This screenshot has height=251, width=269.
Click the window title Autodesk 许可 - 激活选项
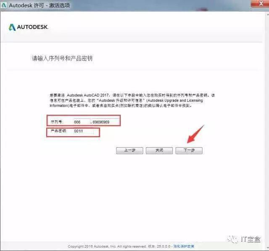[40, 5]
